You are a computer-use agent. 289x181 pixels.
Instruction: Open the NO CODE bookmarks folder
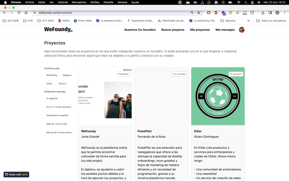pyautogui.click(x=11, y=21)
